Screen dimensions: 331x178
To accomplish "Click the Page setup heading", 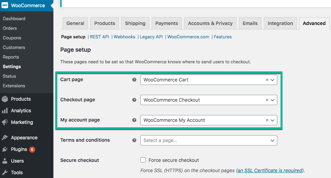I will point(76,50).
